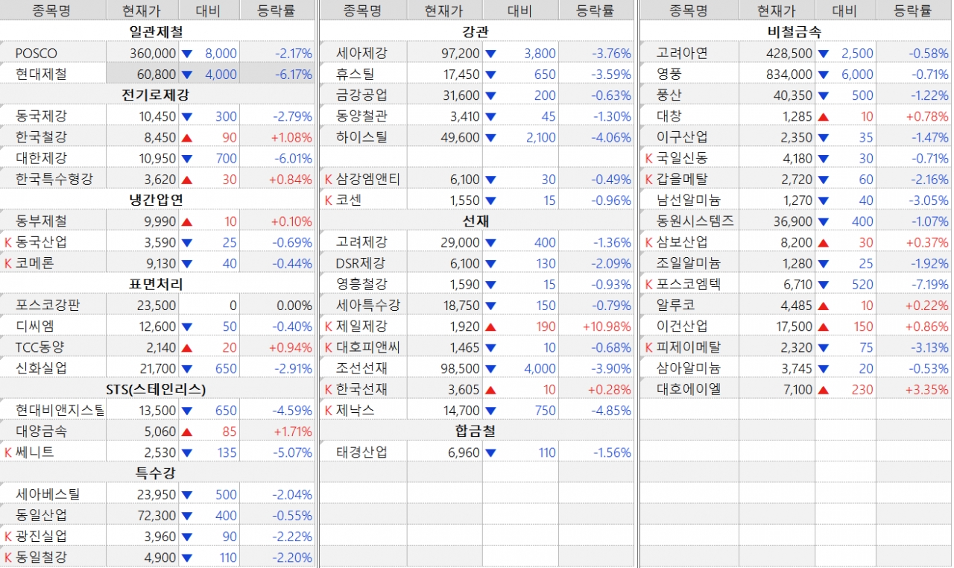Screen dimensions: 954x568
Task: Click the red up arrow in 제일제강 row
Action: [490, 326]
